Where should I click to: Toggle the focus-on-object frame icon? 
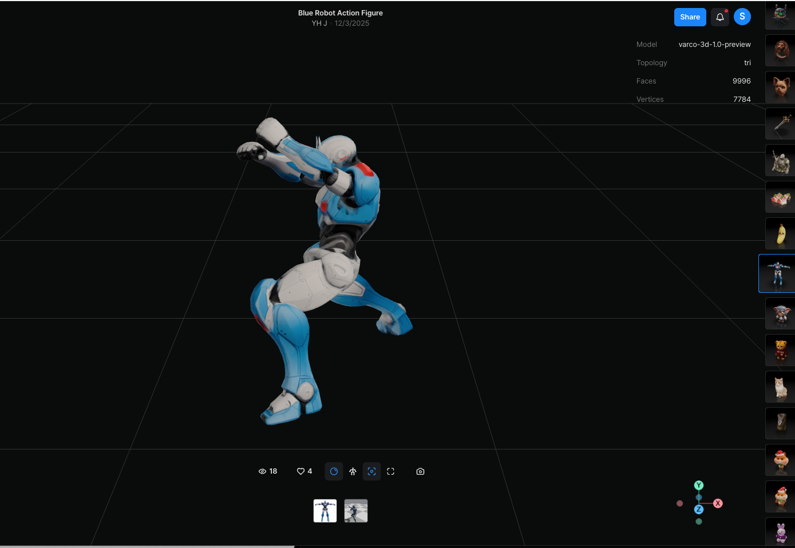pyautogui.click(x=371, y=471)
